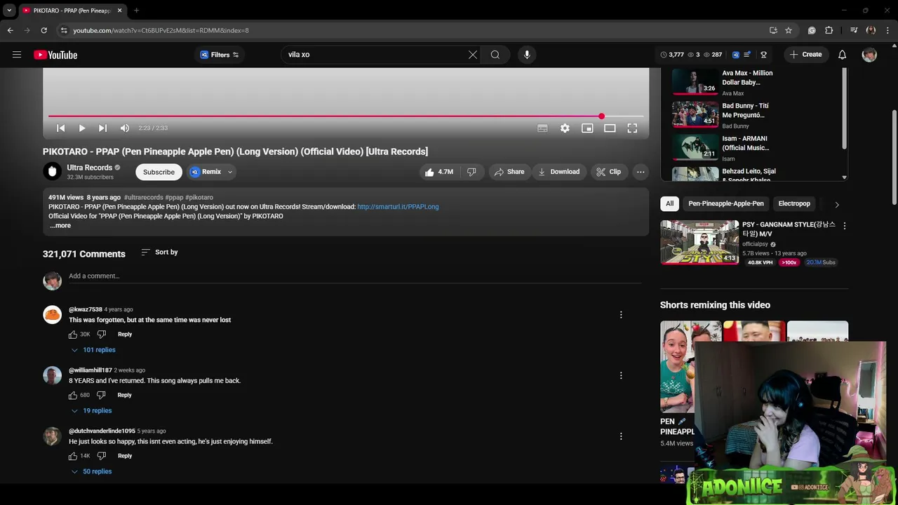Skip to the previous video in playlist
This screenshot has height=505, width=898.
pos(61,128)
